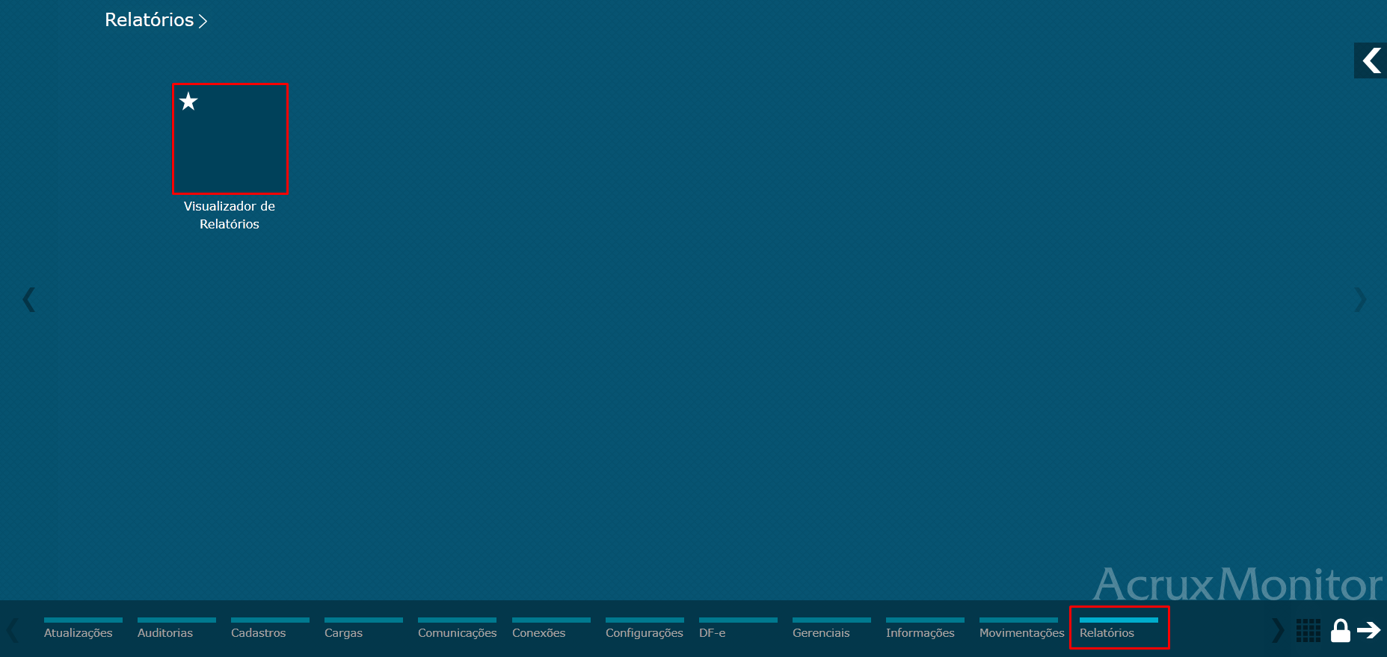Click the Visualizador de Relatórios label
The image size is (1387, 657).
[230, 215]
